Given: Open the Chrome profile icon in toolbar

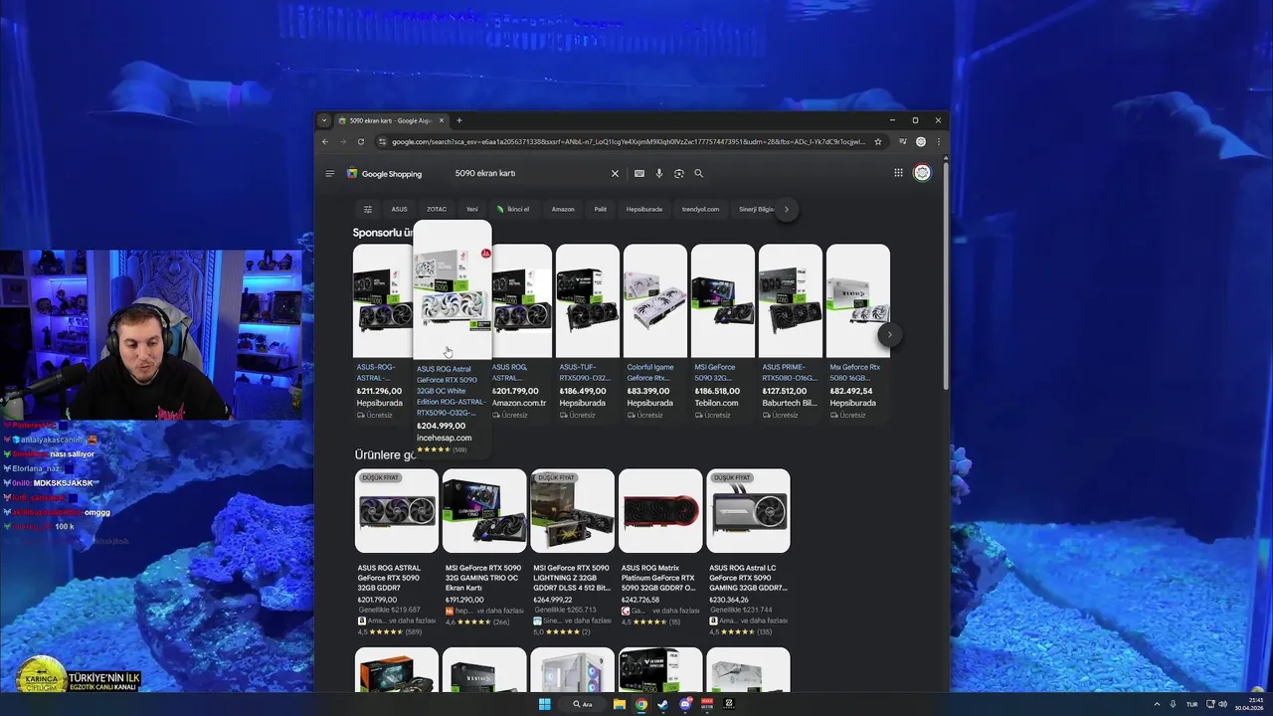Looking at the screenshot, I should pyautogui.click(x=921, y=141).
